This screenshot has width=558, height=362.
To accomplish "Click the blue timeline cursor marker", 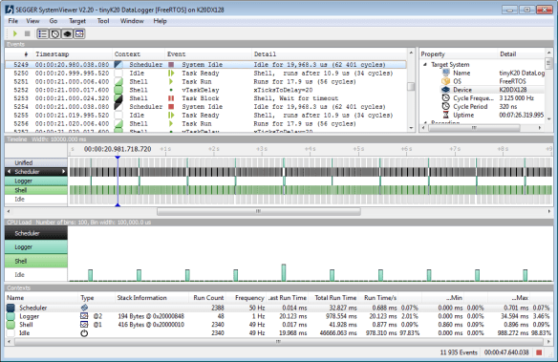I will point(118,158).
